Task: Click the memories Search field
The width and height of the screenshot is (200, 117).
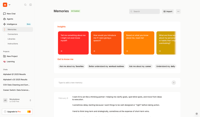Action: 144,11
